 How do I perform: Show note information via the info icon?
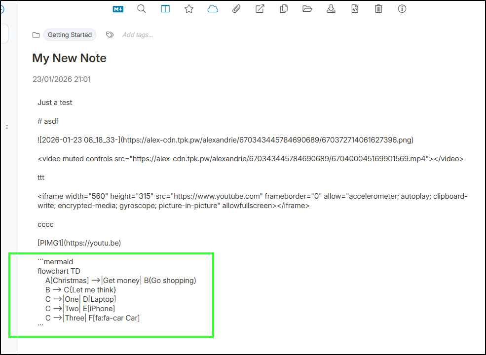(x=402, y=9)
